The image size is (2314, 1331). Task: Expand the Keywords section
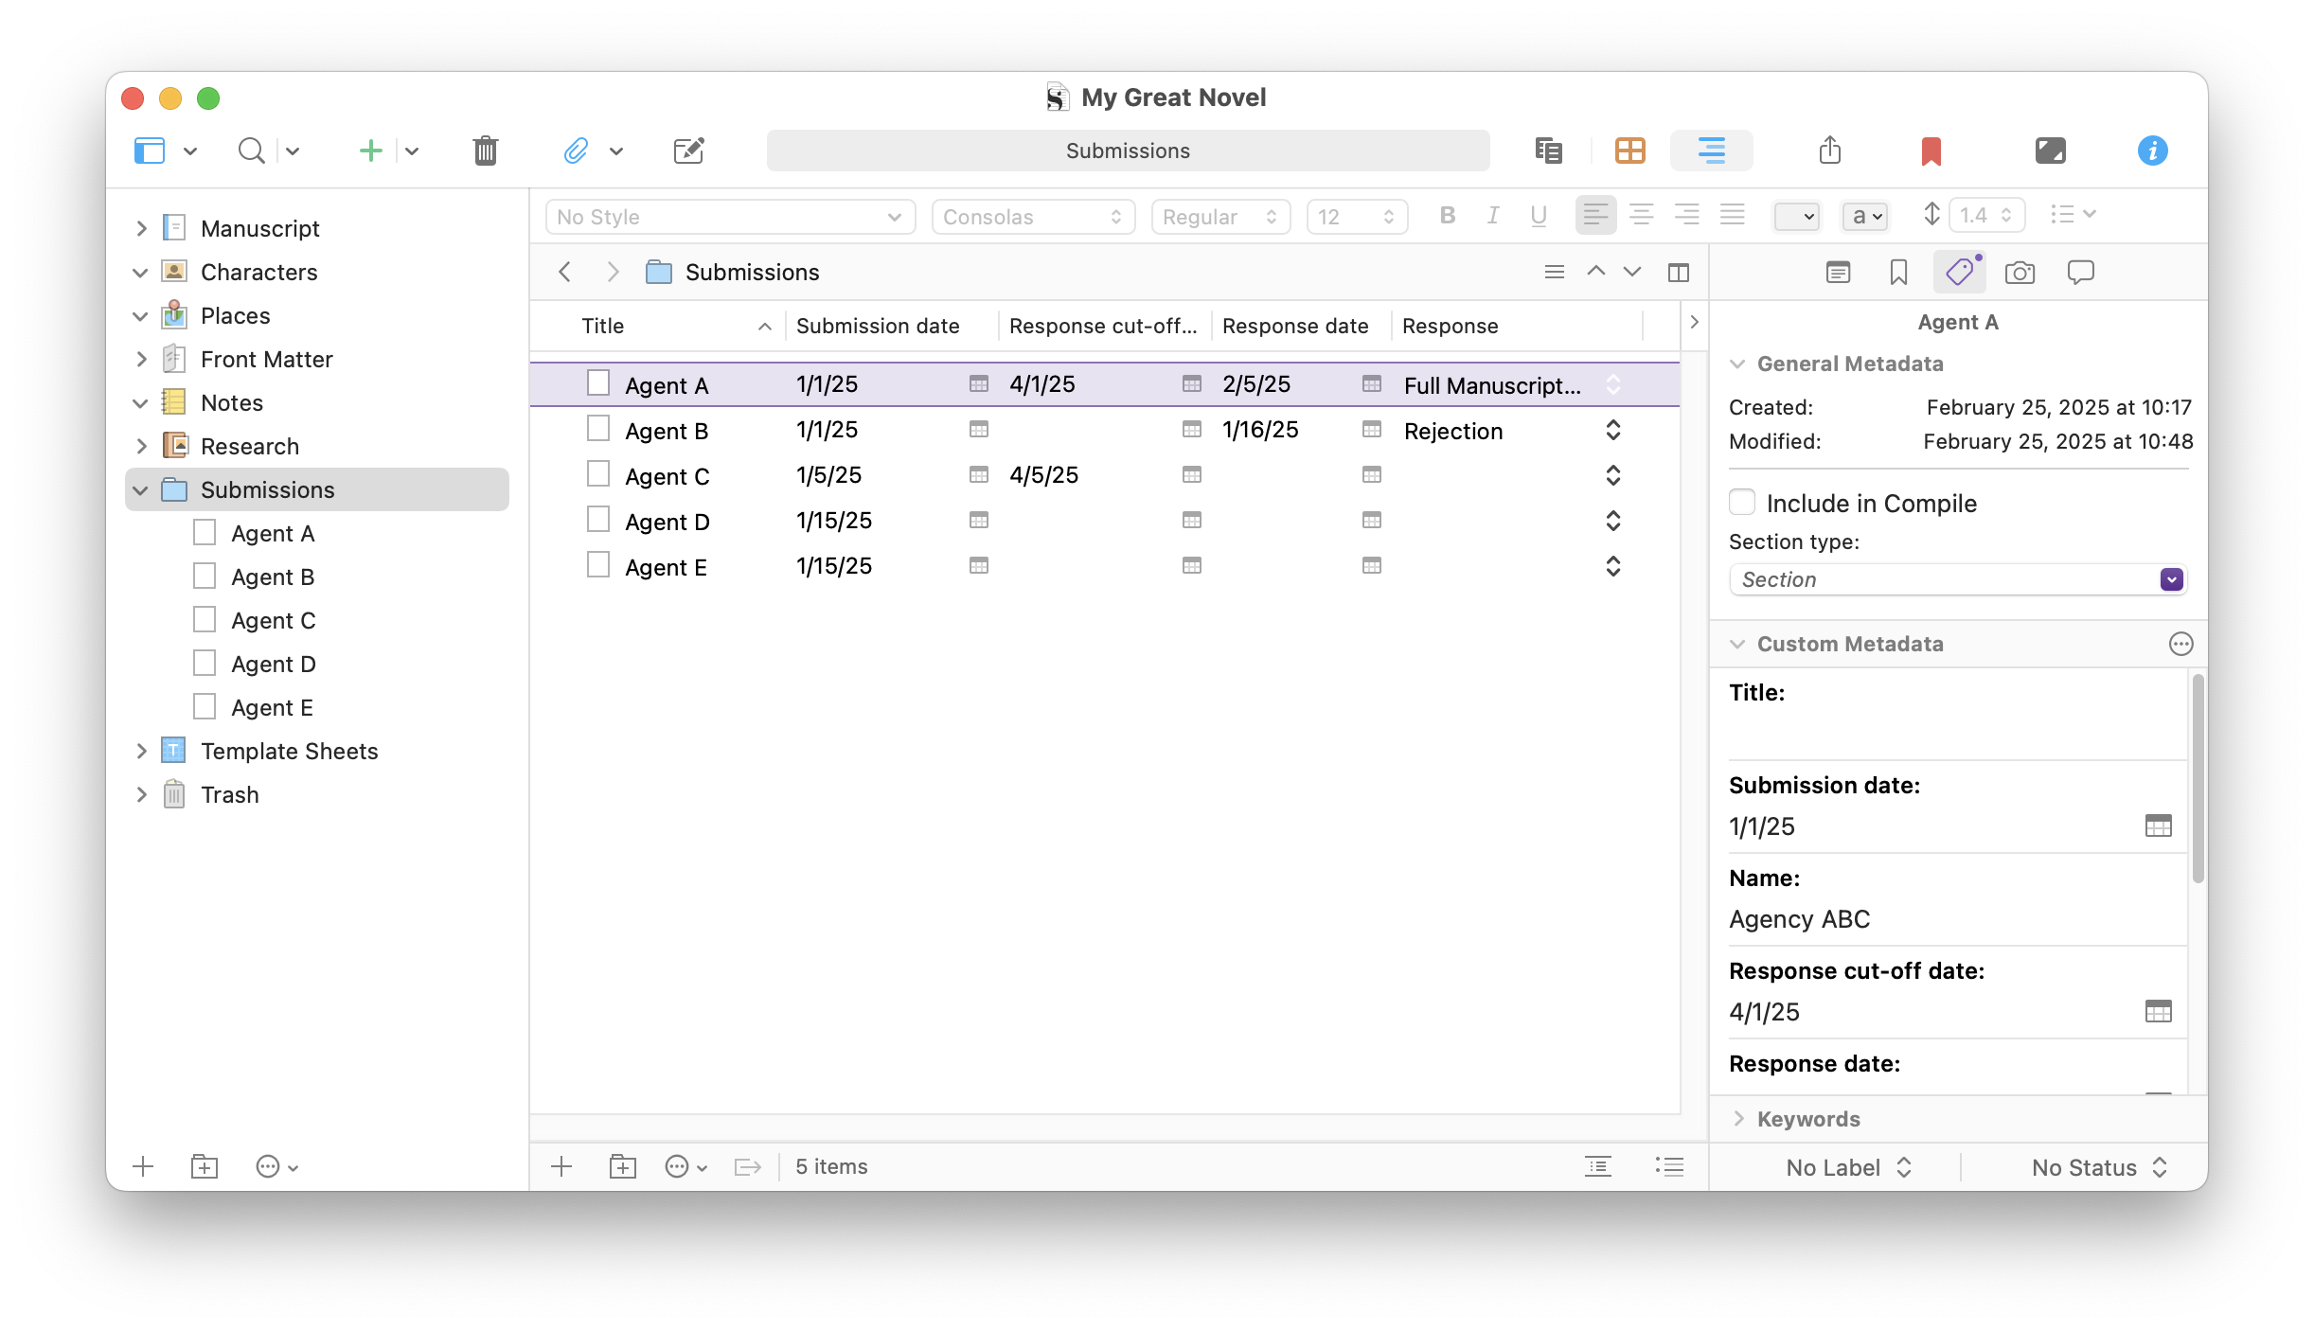[1738, 1118]
